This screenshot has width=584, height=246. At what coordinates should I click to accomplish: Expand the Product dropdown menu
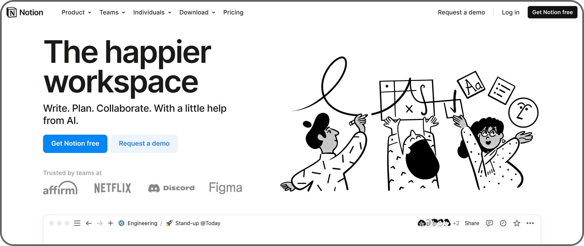pyautogui.click(x=76, y=12)
